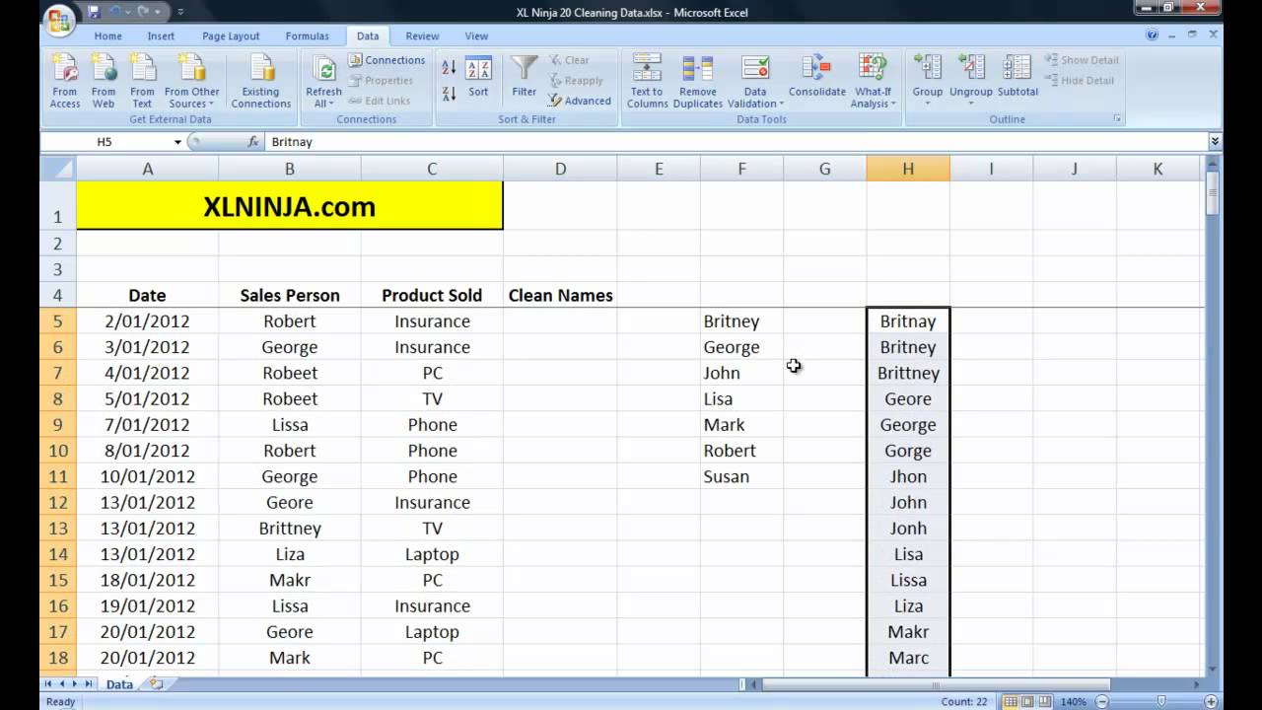Open the Sort dialog
This screenshot has height=710, width=1262.
478,78
